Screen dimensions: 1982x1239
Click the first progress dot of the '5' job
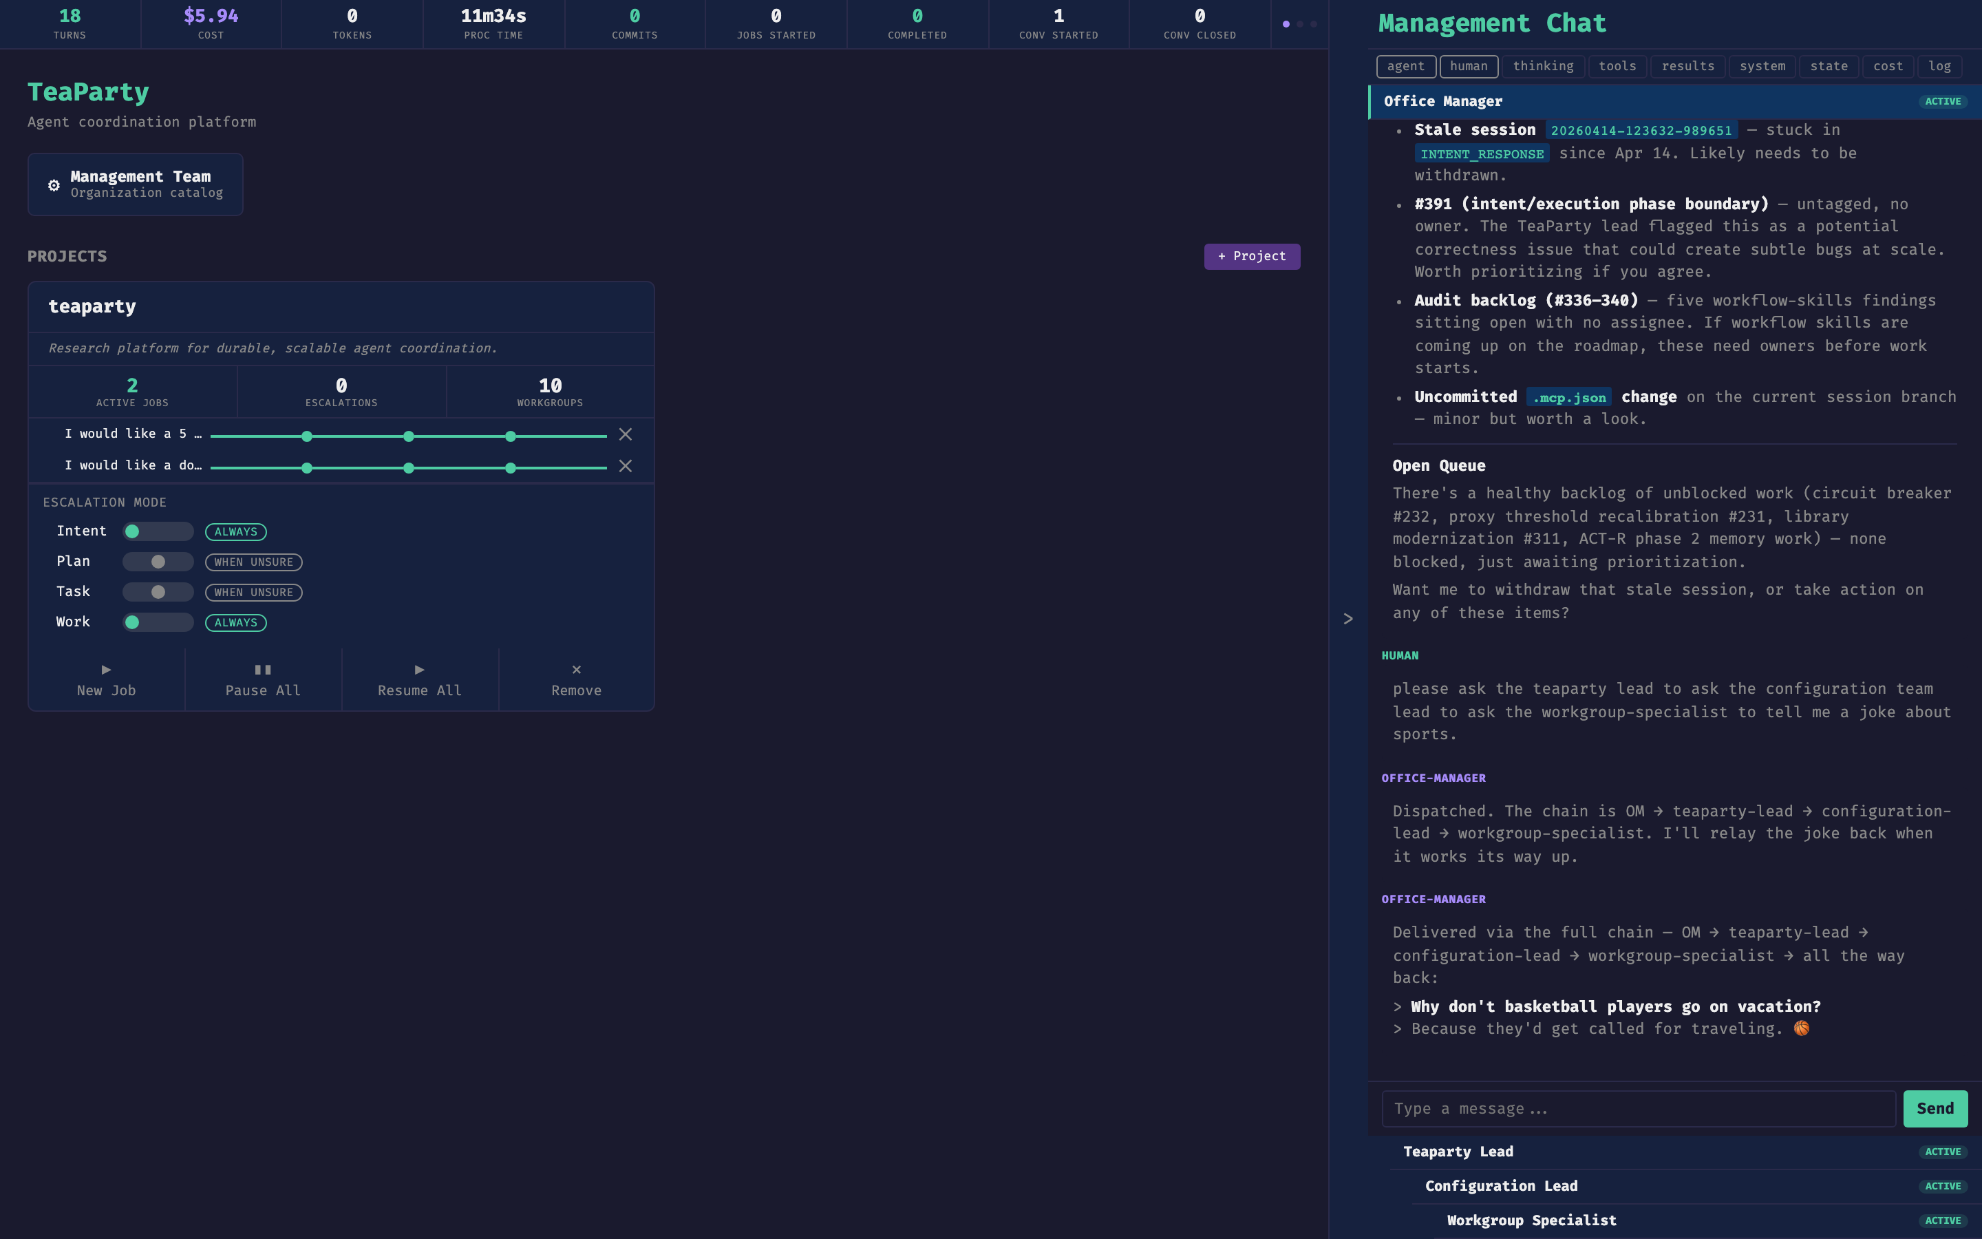pos(306,437)
